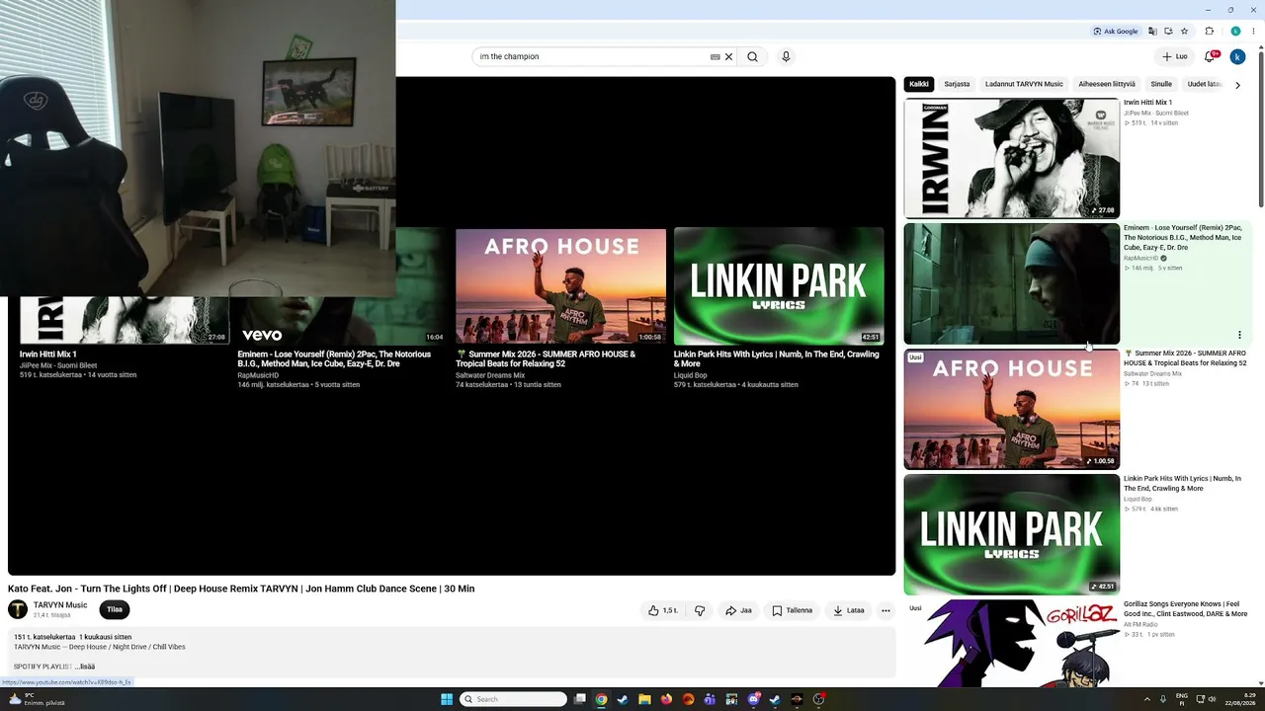Select the Sarjasta filter chip

(x=957, y=84)
